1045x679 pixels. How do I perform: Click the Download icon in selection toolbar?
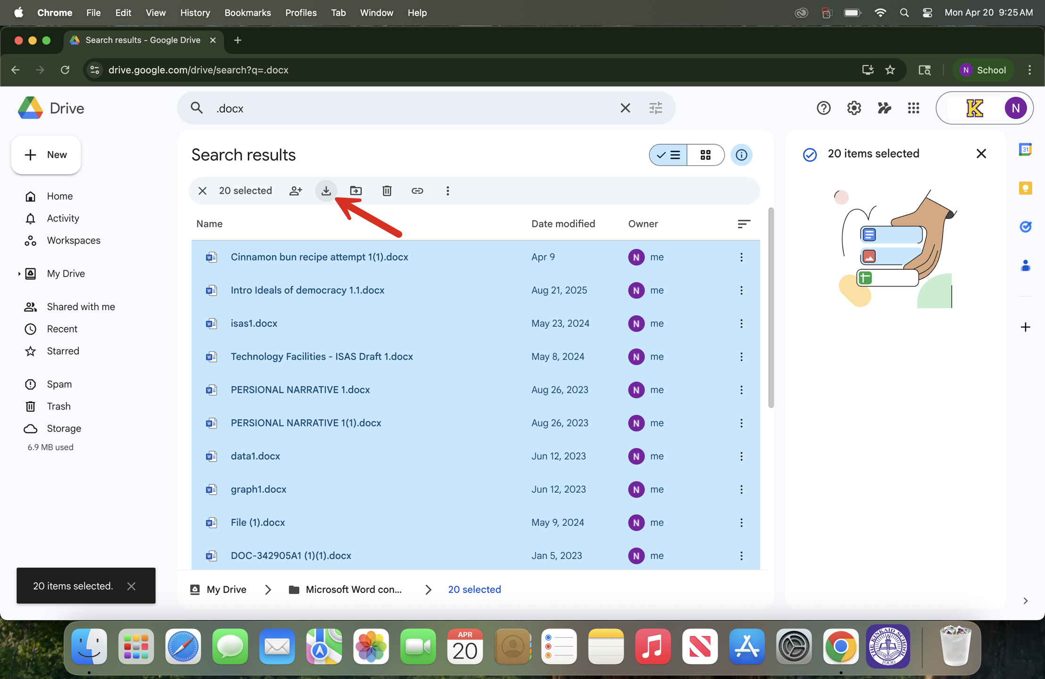(326, 191)
